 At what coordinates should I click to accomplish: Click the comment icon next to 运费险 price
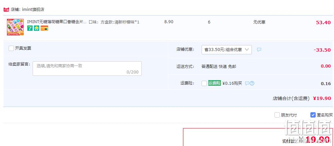[x=247, y=83]
